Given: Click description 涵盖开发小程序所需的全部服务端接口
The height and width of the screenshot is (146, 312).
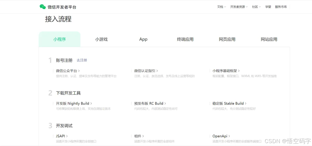Looking at the screenshot, I should click(237, 141).
